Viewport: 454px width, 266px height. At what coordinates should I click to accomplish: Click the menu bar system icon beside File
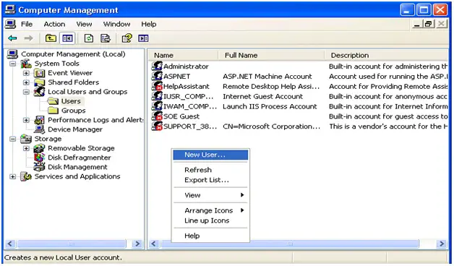[10, 24]
